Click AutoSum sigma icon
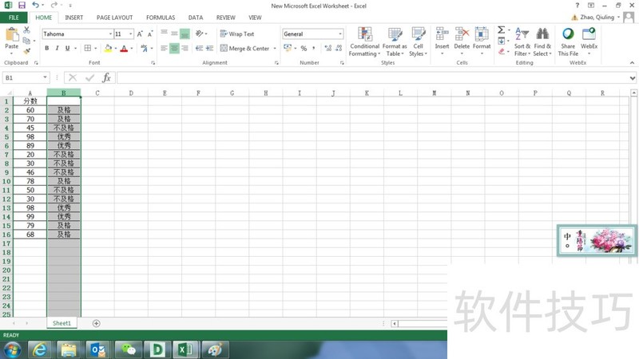Screen dimensions: 639x359 502,30
